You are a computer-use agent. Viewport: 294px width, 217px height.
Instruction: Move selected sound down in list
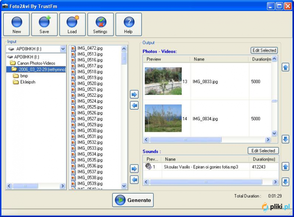click(x=286, y=182)
